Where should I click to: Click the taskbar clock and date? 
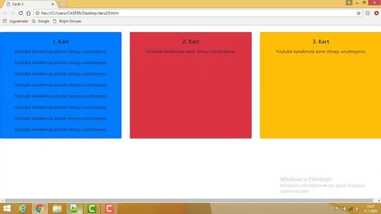tap(370, 209)
